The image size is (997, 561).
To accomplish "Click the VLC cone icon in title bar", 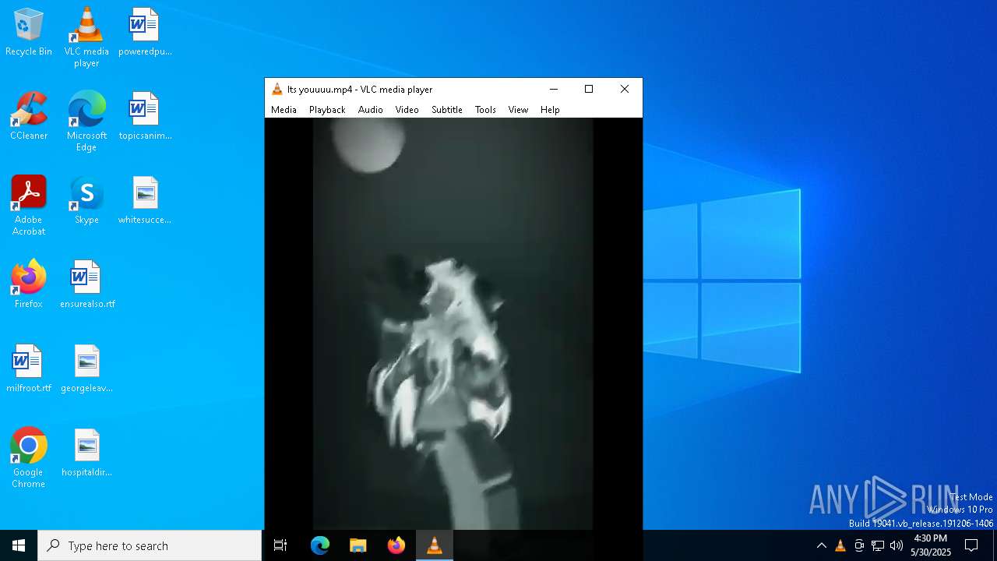I will tap(277, 89).
